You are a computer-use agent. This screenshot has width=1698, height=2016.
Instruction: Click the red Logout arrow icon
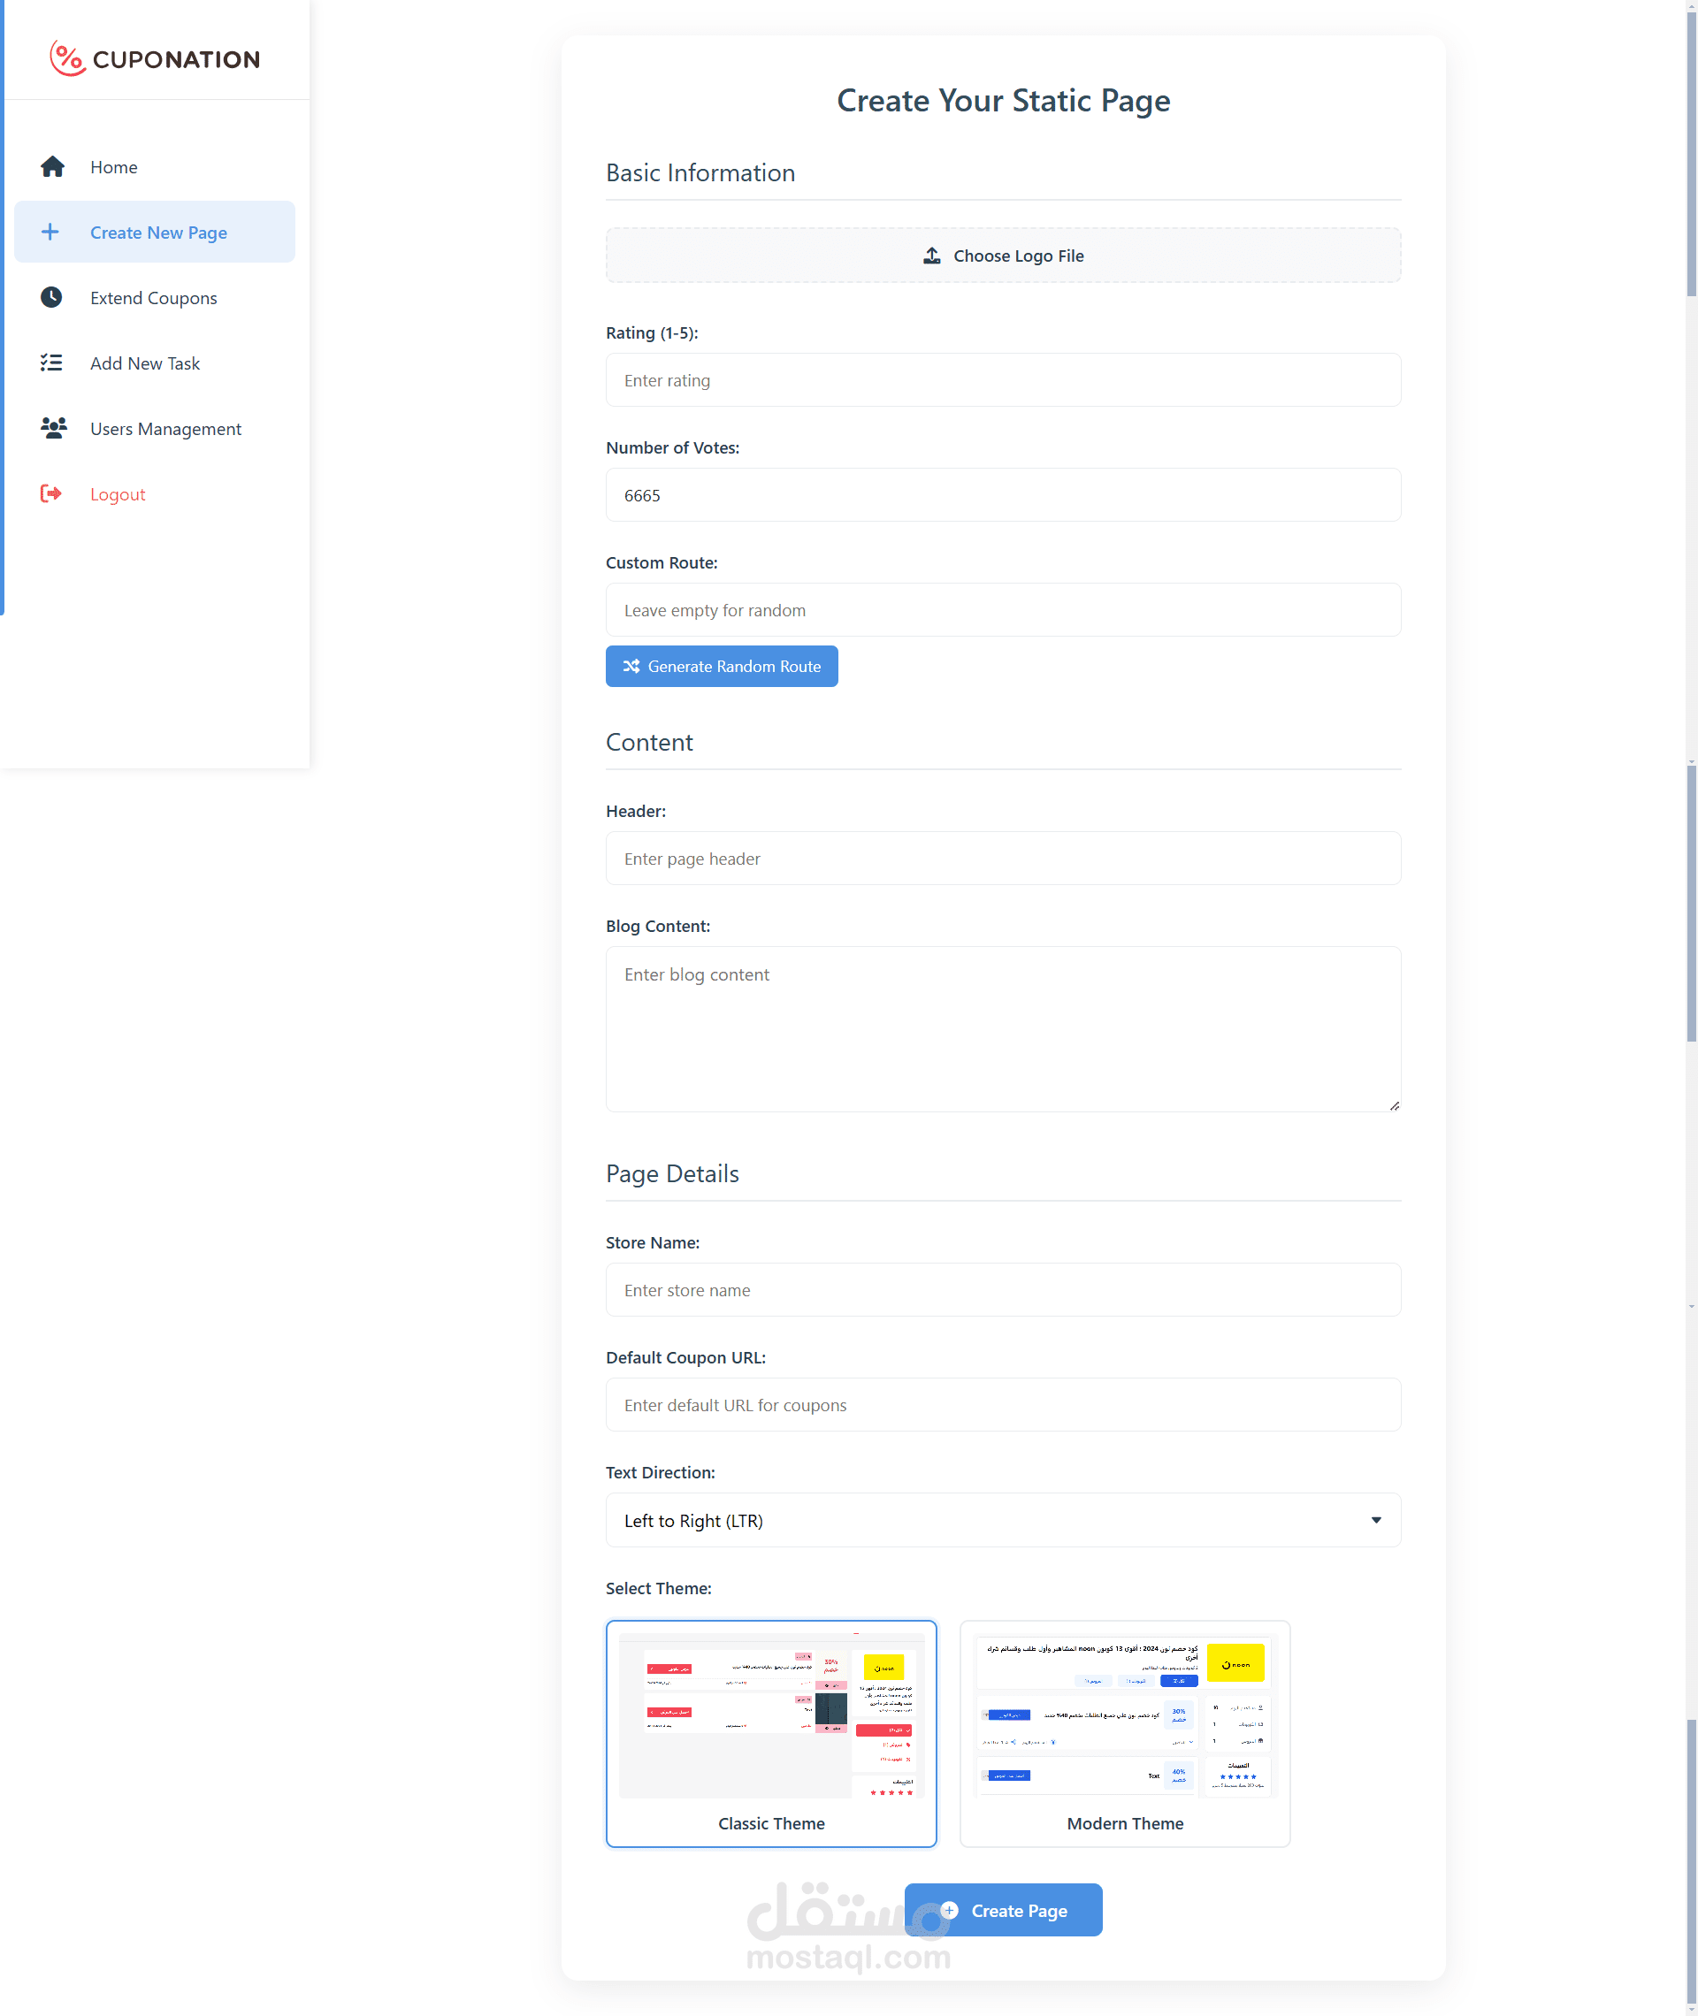point(51,493)
